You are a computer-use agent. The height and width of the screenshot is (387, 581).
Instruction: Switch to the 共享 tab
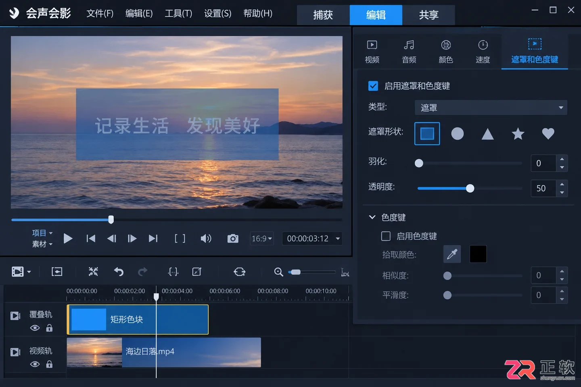pyautogui.click(x=429, y=15)
